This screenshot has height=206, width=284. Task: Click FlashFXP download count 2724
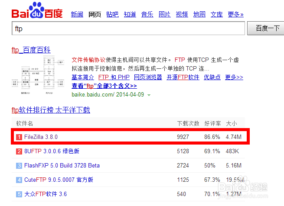(x=183, y=165)
